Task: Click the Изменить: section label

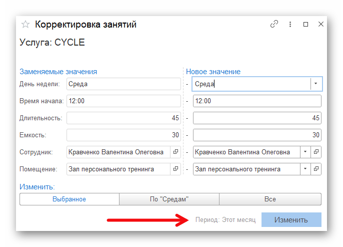Action: pos(37,187)
